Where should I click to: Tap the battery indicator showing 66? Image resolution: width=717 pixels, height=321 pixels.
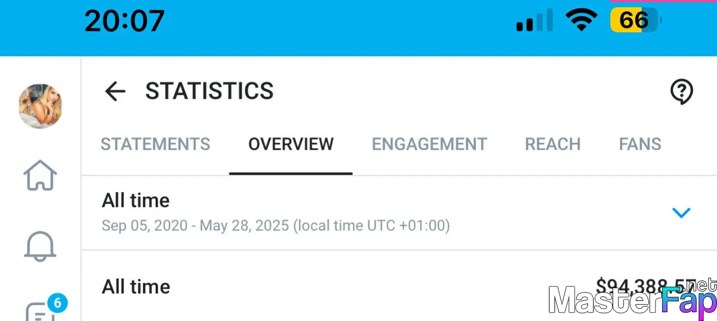pyautogui.click(x=635, y=21)
